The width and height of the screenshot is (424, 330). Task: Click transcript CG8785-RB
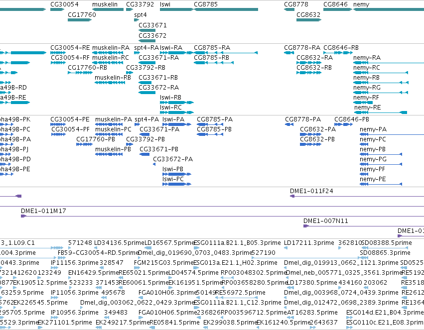[x=211, y=58]
